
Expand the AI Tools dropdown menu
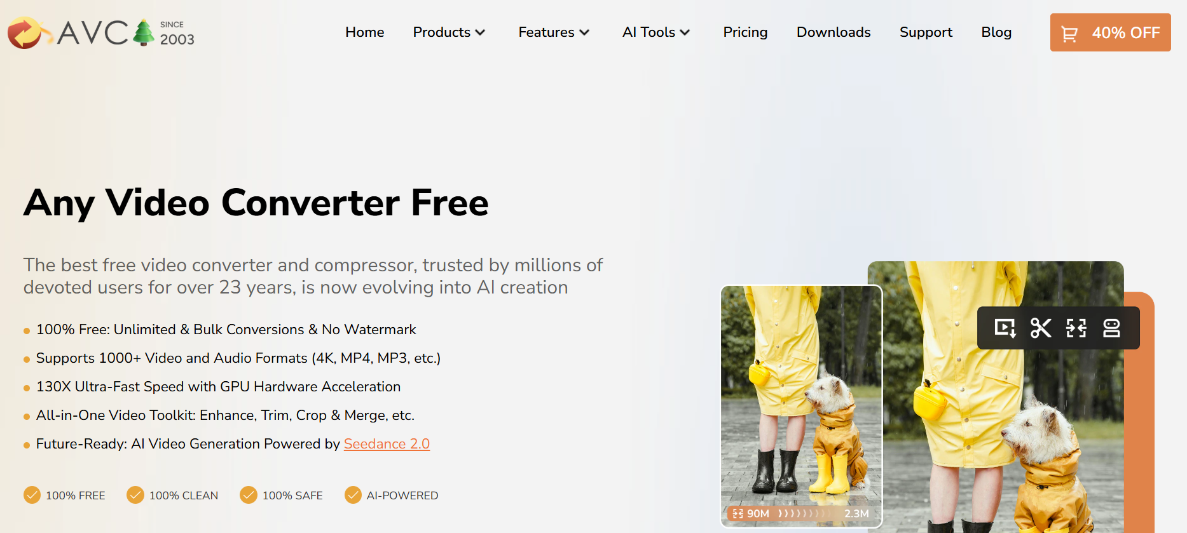pyautogui.click(x=656, y=32)
